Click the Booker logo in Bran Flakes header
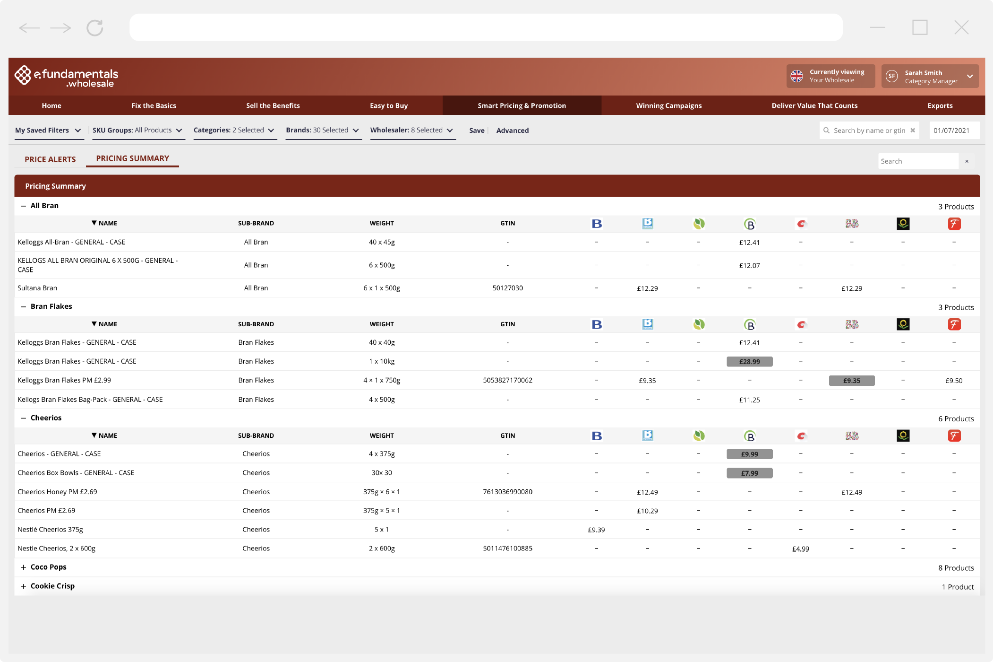Screen dimensions: 993x662 [648, 324]
